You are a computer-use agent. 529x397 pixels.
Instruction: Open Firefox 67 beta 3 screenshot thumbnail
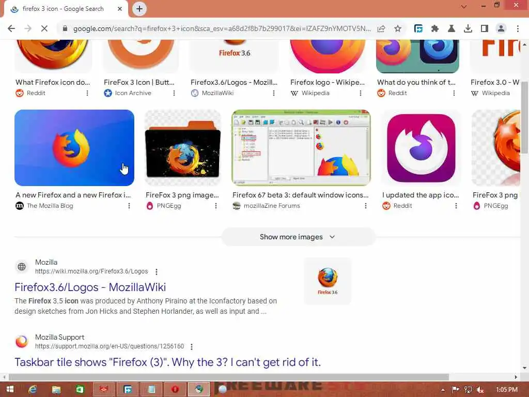pyautogui.click(x=301, y=148)
